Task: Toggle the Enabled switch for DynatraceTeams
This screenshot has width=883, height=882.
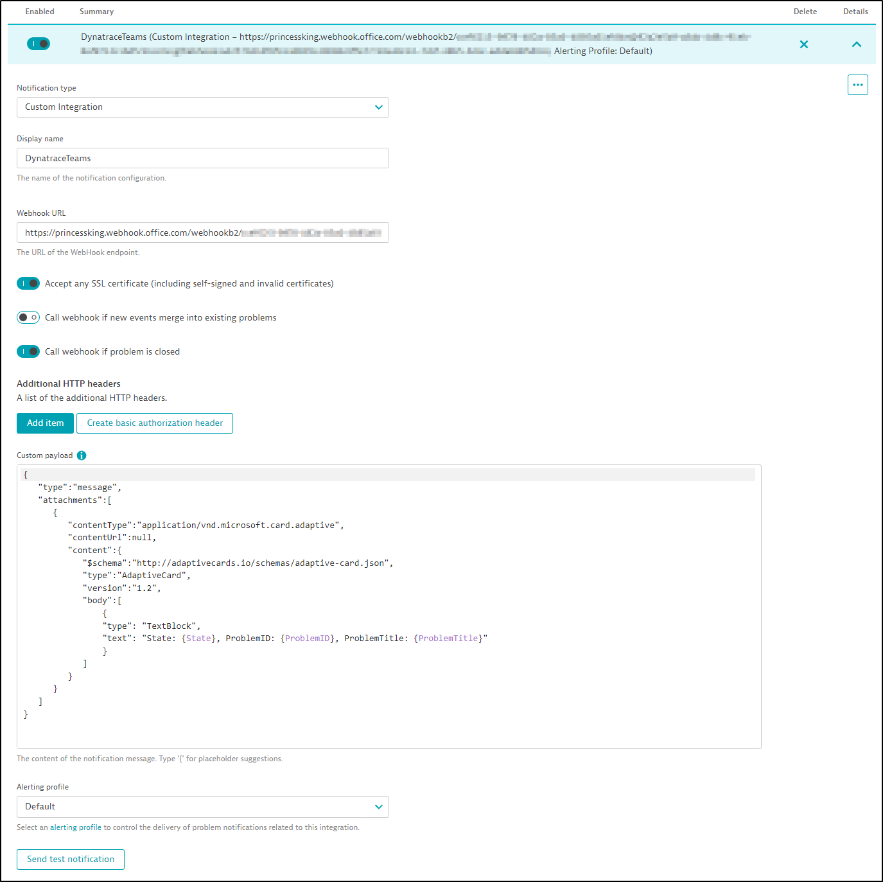Action: 39,44
